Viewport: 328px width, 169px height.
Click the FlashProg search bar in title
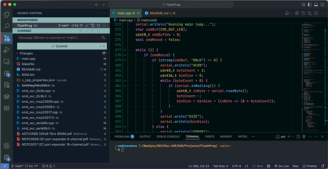pyautogui.click(x=171, y=5)
